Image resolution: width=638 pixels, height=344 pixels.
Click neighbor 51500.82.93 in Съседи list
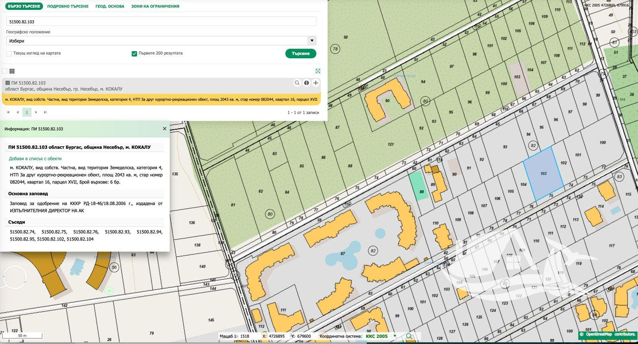coord(118,232)
